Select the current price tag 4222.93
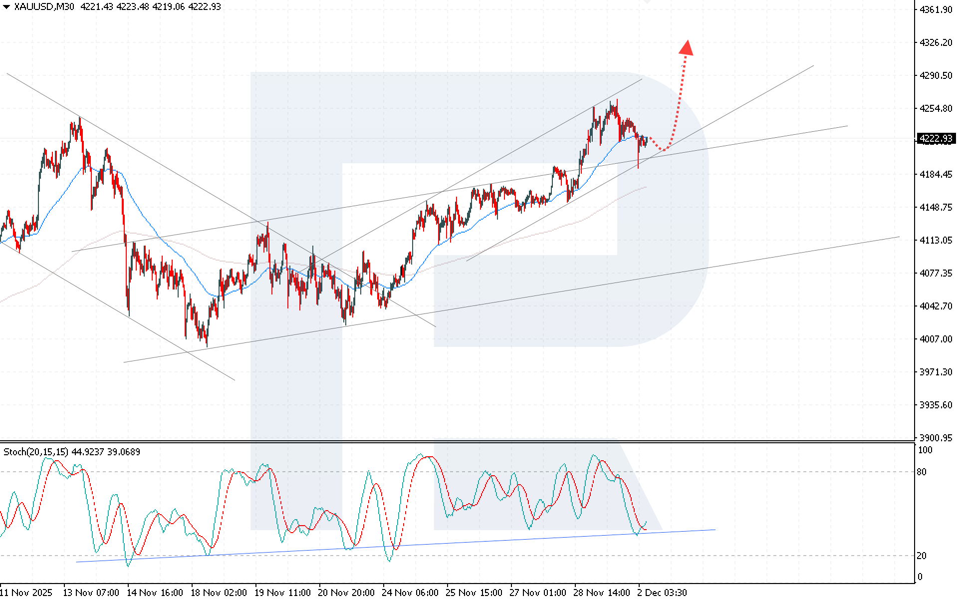This screenshot has height=602, width=960. (936, 139)
